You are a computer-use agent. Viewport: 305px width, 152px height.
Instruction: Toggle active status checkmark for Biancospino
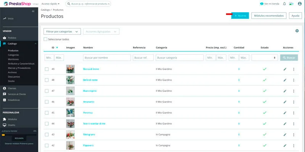[x=265, y=91]
